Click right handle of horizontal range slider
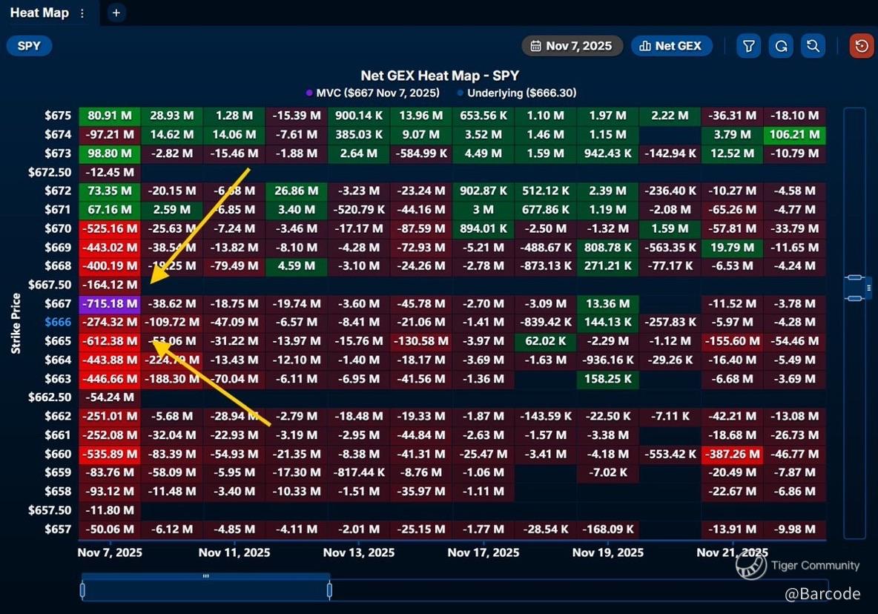The image size is (878, 614). coord(329,590)
